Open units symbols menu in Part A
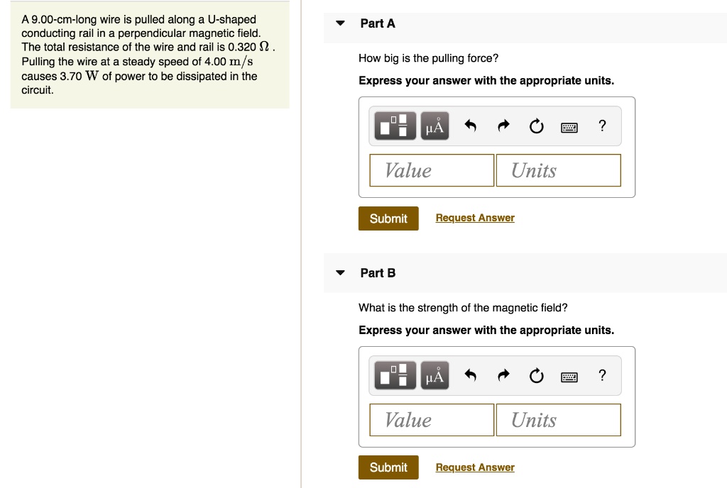The width and height of the screenshot is (727, 488). pyautogui.click(x=434, y=126)
